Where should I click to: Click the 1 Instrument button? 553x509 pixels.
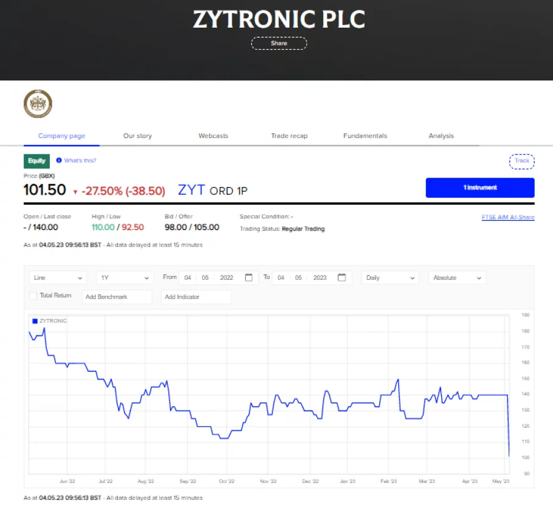(480, 187)
